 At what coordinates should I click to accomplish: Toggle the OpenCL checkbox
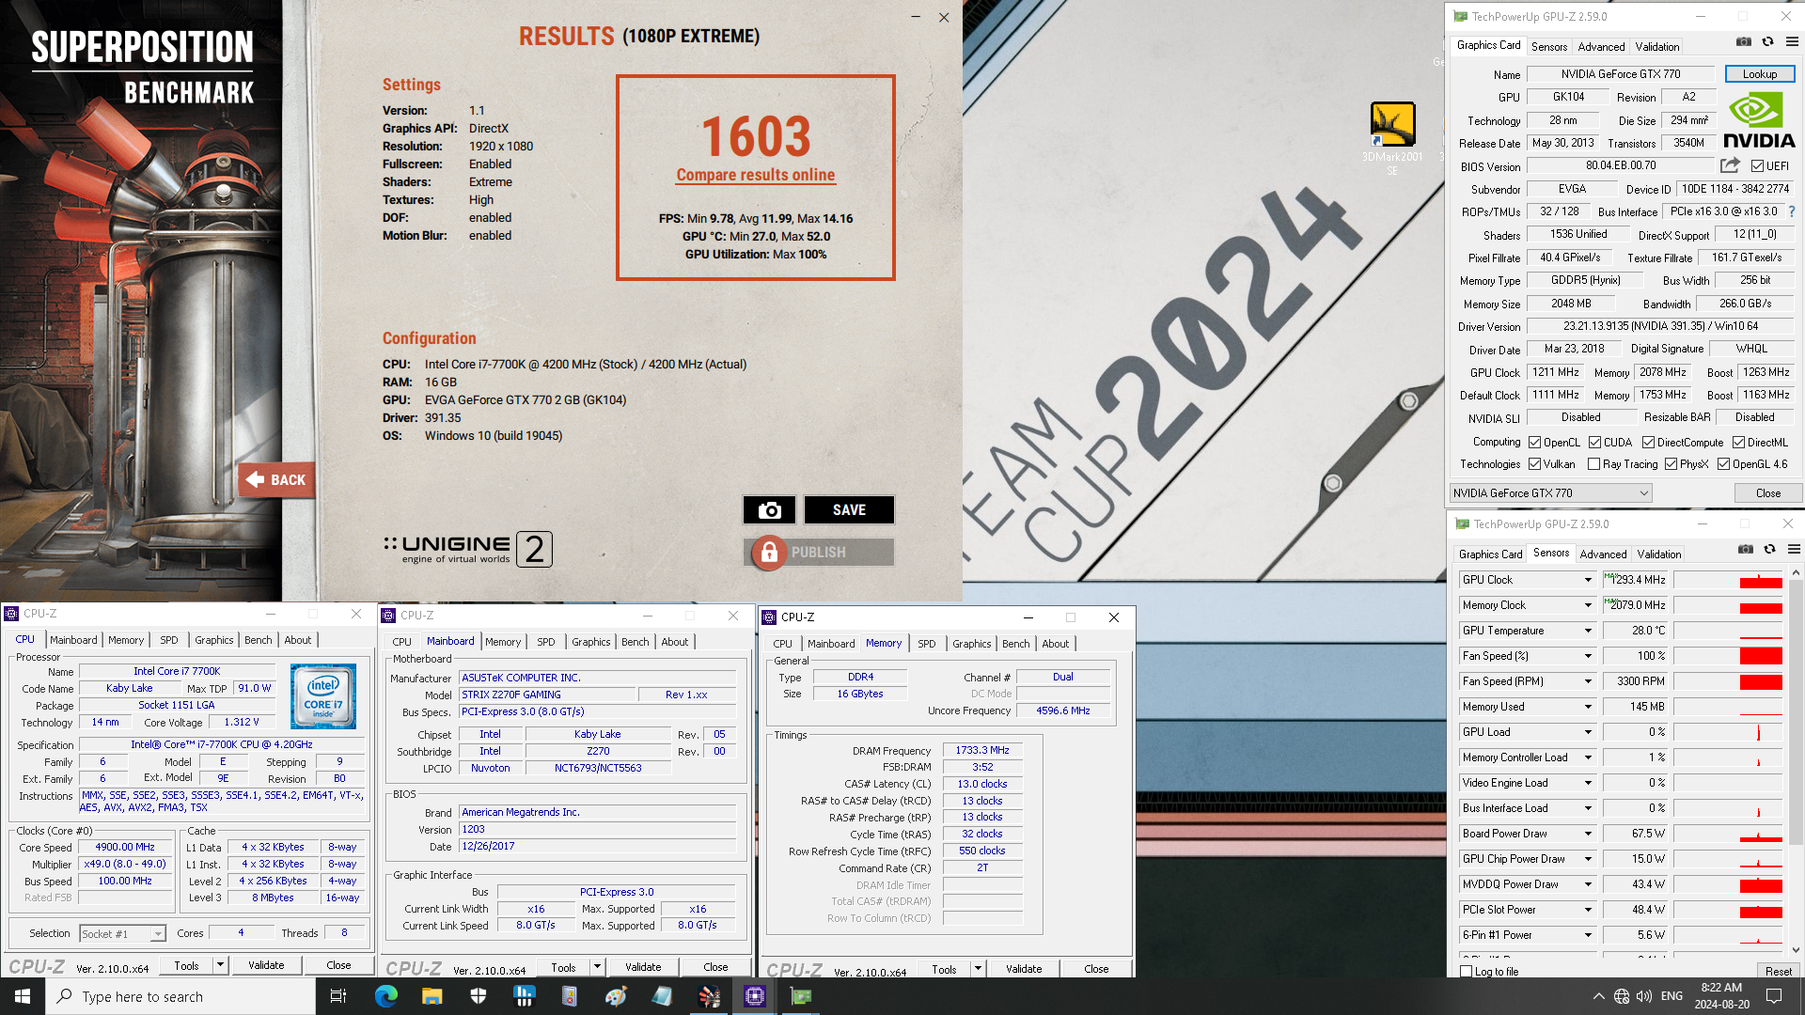(x=1535, y=443)
